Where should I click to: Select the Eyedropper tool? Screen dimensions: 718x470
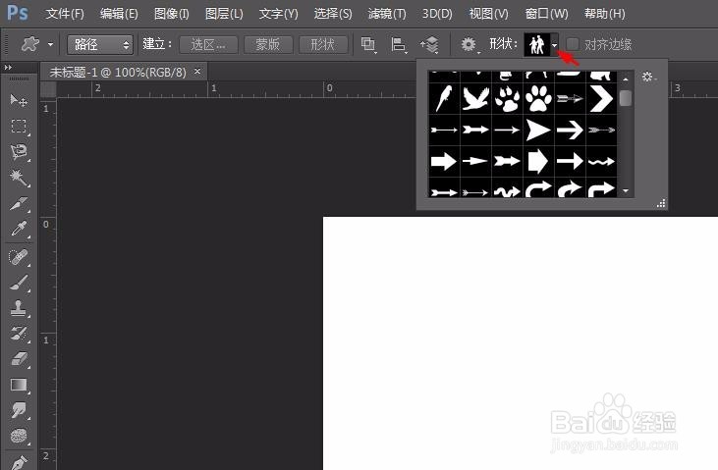(19, 229)
